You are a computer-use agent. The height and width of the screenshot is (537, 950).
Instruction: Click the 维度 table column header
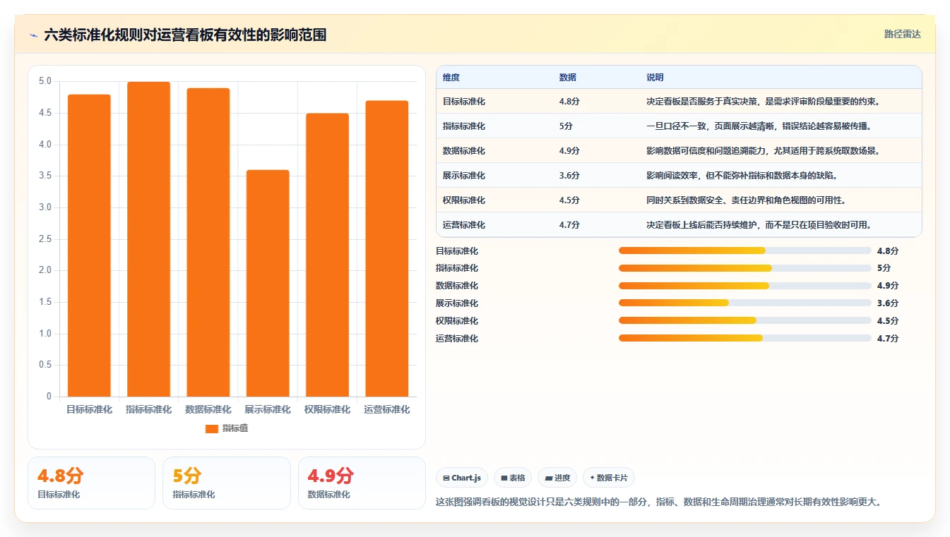(451, 77)
